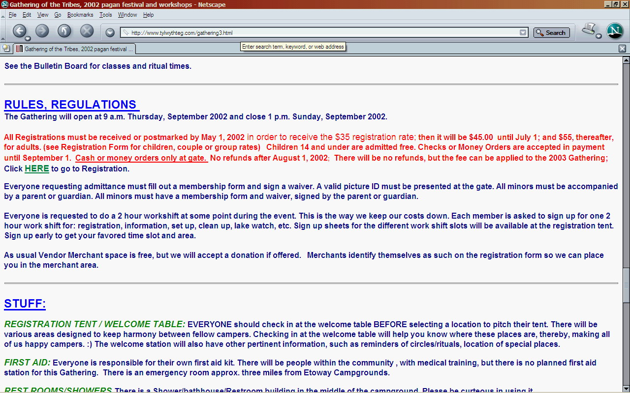Click the green HERE registration link
630x393 pixels.
[x=37, y=168]
